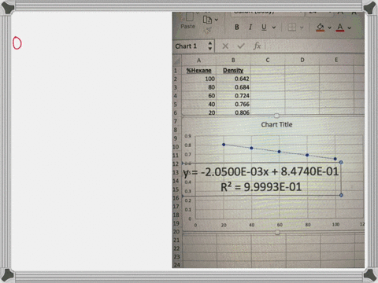Click equation box bottom-right handle
Image resolution: width=378 pixels, height=283 pixels.
point(341,195)
